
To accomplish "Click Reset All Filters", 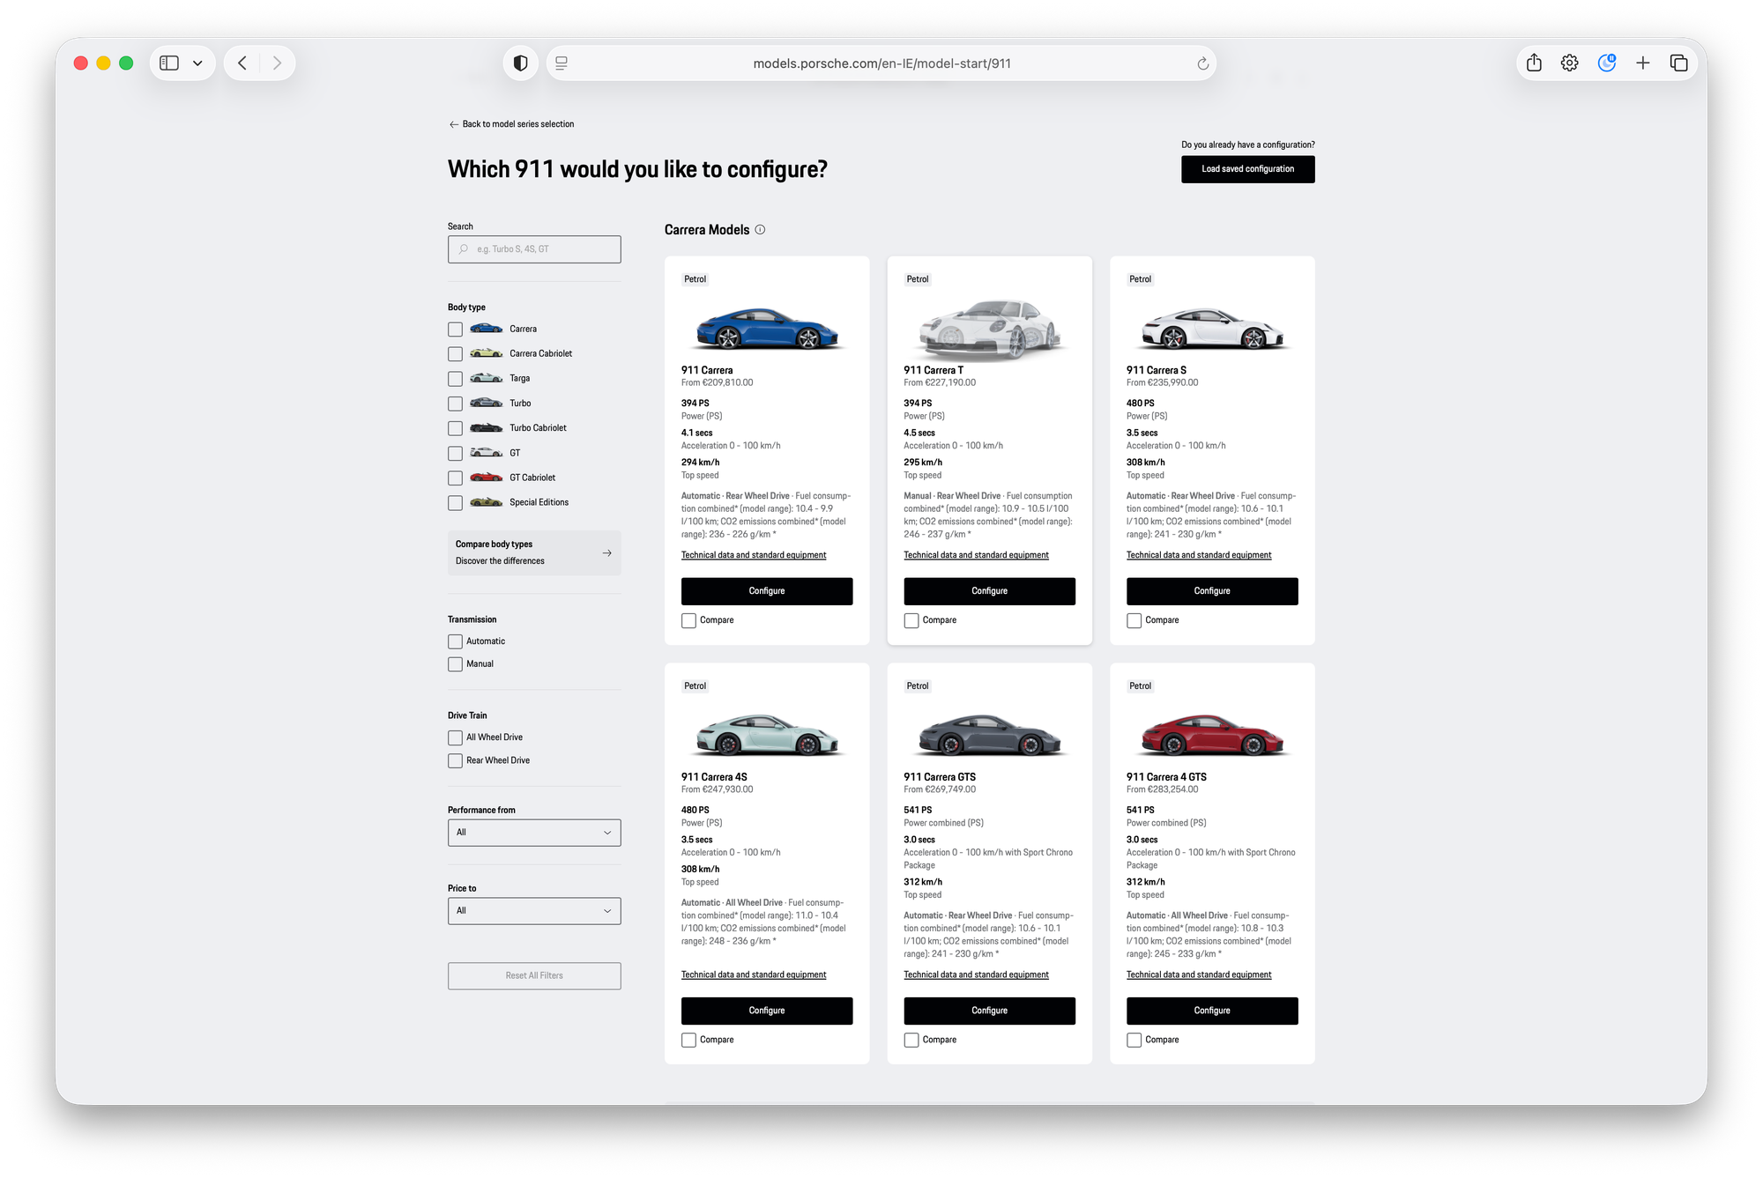I will (534, 975).
